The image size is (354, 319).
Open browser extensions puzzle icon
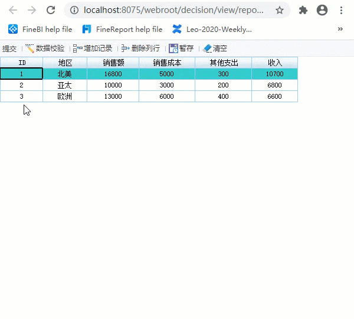(x=303, y=10)
